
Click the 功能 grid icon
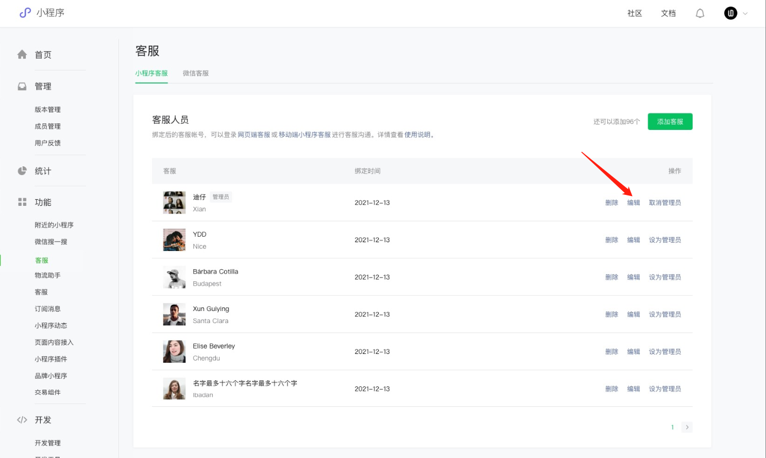tap(22, 202)
